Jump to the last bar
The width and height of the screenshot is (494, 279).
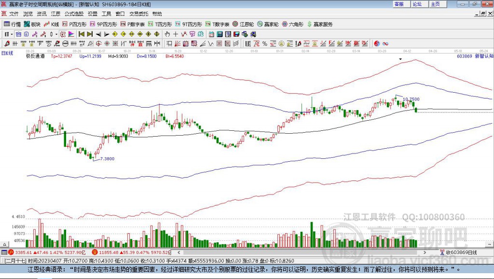coord(90,34)
